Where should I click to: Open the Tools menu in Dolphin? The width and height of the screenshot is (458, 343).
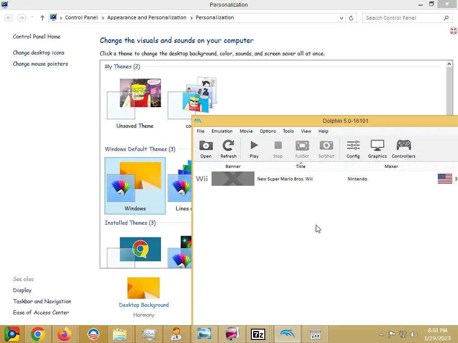[x=288, y=131]
